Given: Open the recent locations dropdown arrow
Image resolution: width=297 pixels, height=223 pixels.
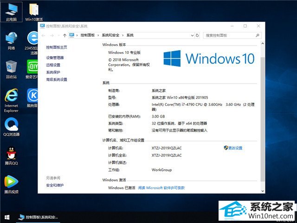Looking at the screenshot, I should coord(59,35).
